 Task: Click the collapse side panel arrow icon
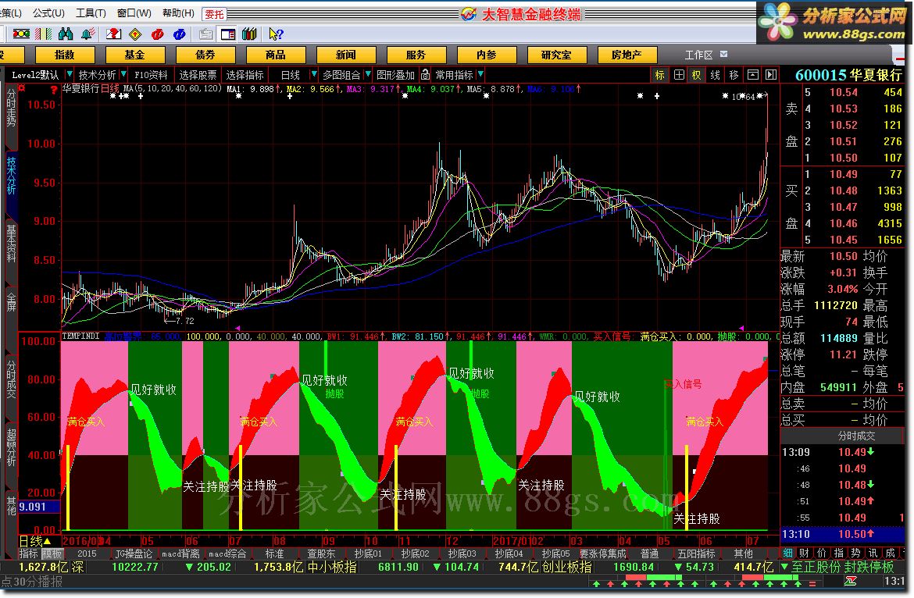coord(771,74)
